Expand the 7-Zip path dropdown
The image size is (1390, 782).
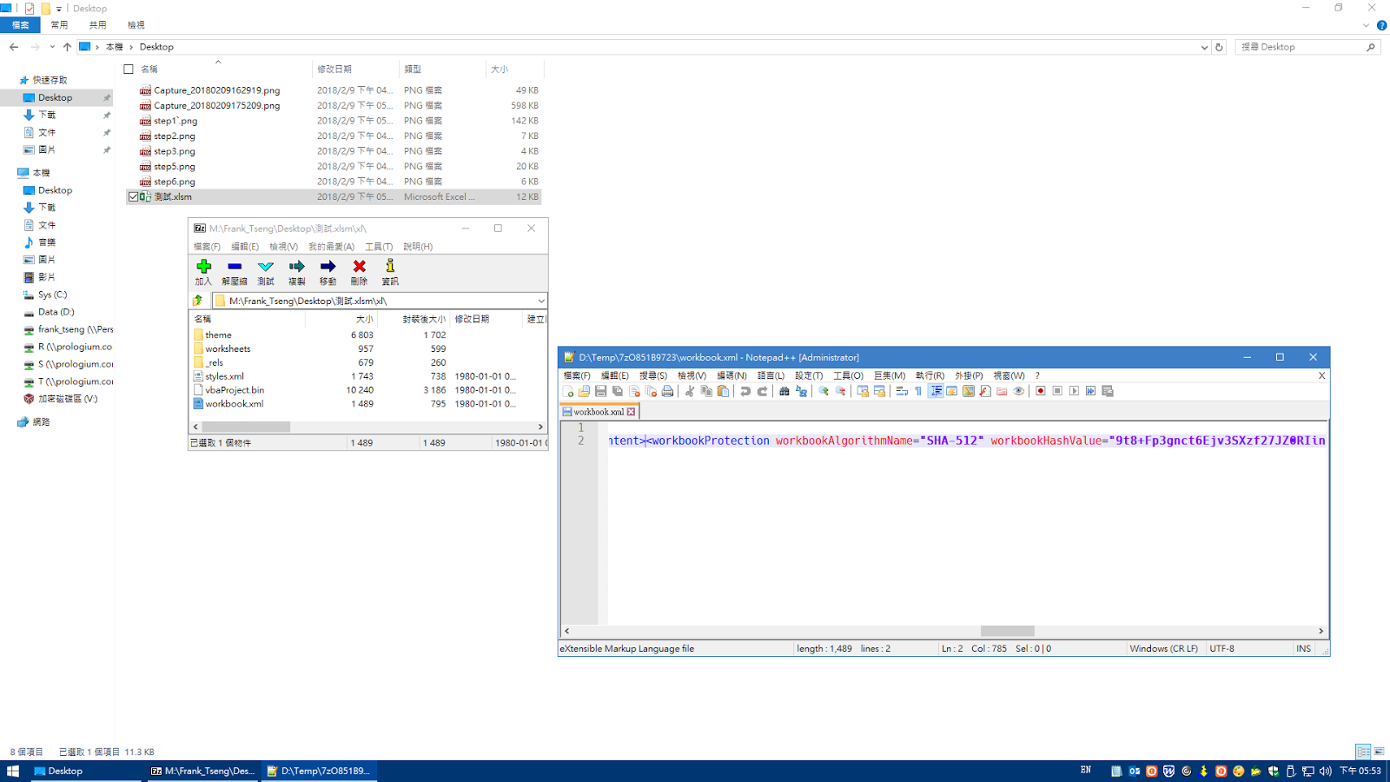(540, 301)
